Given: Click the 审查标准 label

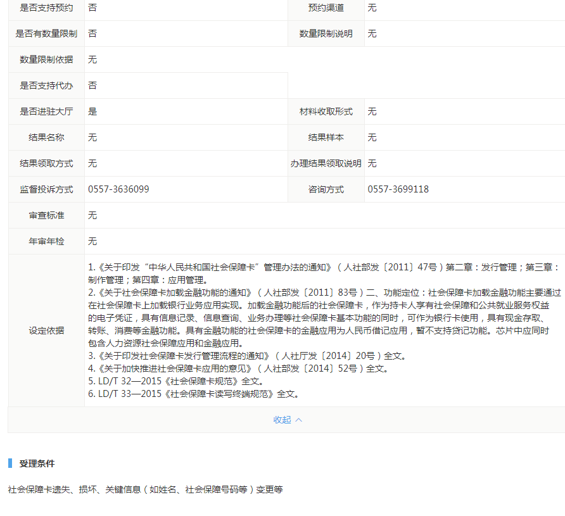Looking at the screenshot, I should (x=46, y=215).
